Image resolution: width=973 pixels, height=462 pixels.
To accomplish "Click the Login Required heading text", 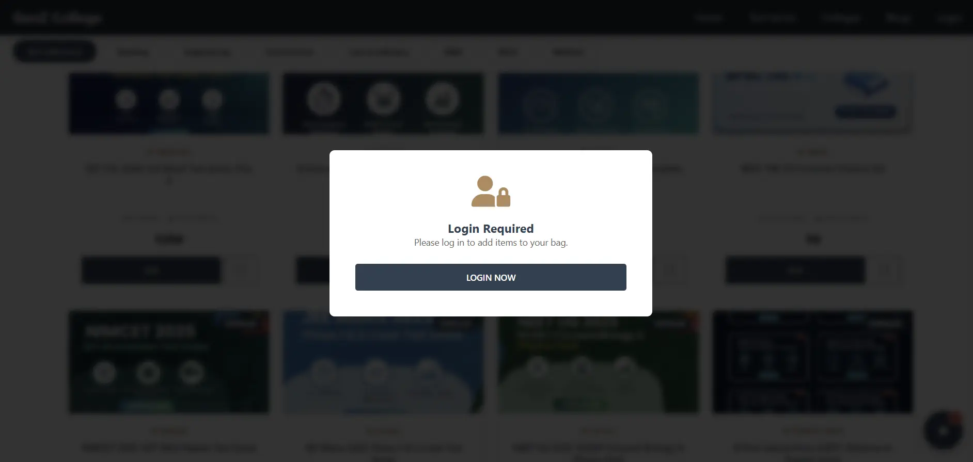I will tap(491, 229).
